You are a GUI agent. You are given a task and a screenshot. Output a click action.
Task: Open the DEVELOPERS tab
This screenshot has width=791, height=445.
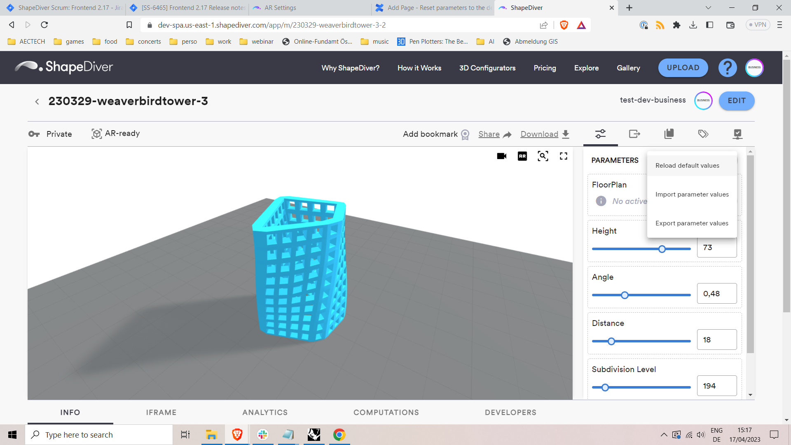pos(510,412)
